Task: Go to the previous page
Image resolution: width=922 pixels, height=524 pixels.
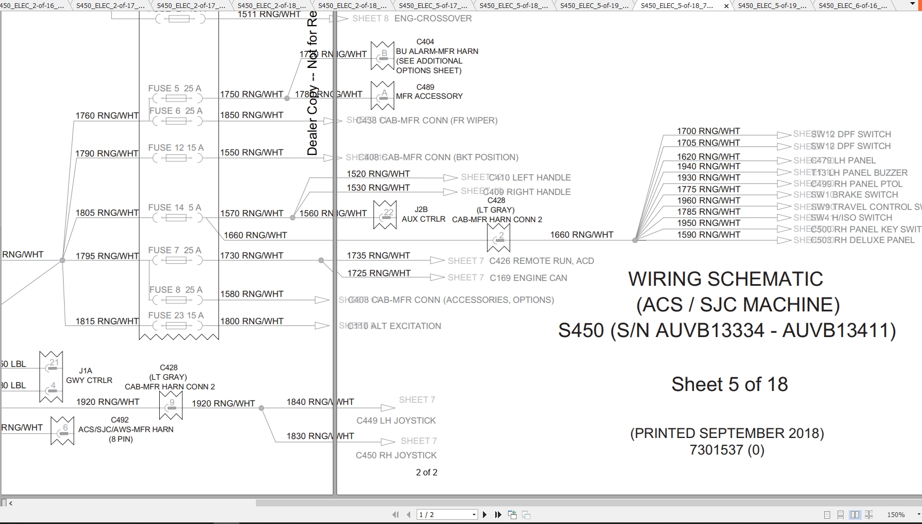Action: [409, 514]
